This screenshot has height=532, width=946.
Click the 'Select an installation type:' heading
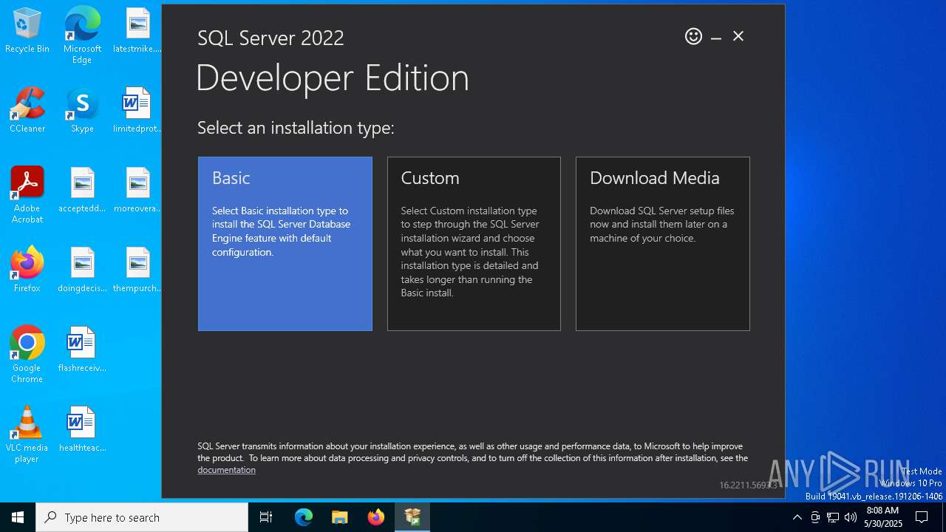296,128
